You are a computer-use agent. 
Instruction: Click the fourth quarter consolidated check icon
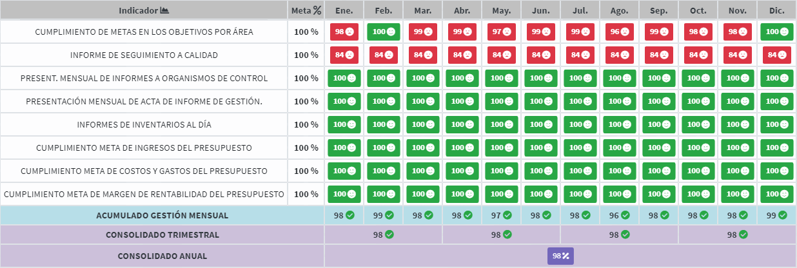(743, 235)
